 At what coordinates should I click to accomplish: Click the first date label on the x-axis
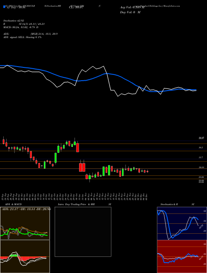point(3,197)
